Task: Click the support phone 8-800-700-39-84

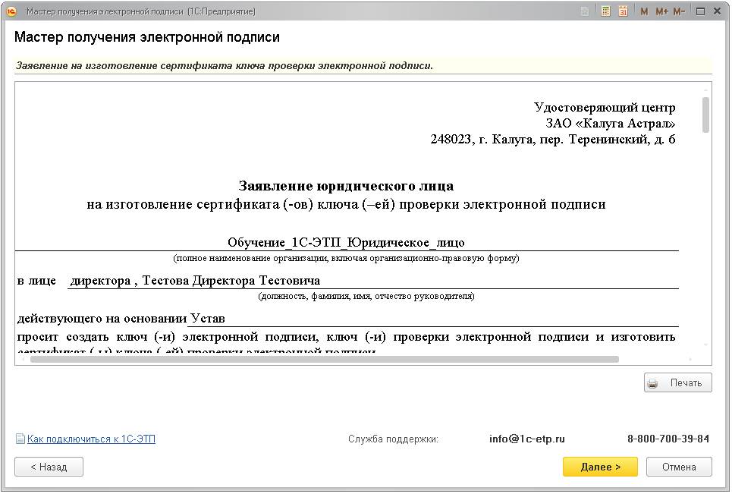Action: click(668, 439)
